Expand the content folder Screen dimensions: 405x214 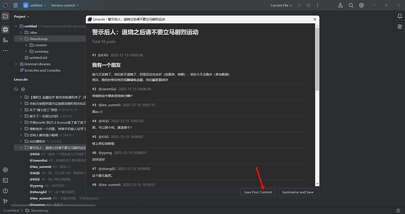[x=26, y=45]
